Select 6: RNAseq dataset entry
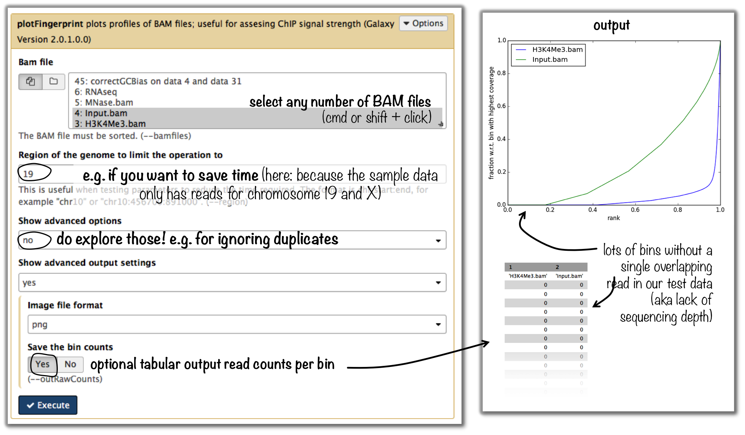The image size is (745, 435). (96, 92)
